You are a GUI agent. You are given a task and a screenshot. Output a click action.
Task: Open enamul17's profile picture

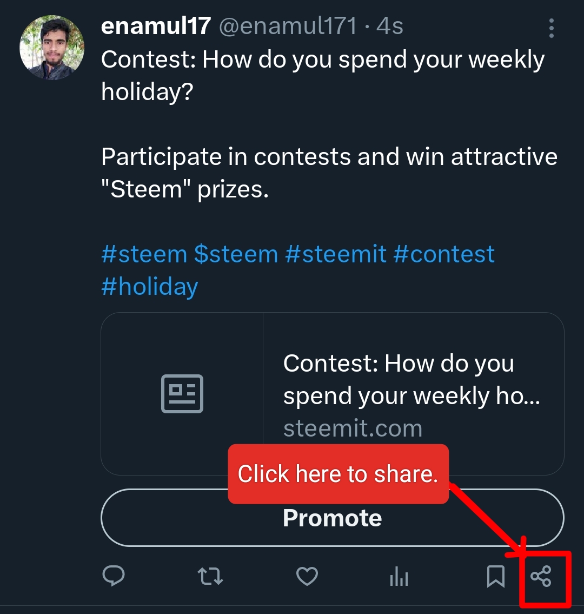[52, 48]
